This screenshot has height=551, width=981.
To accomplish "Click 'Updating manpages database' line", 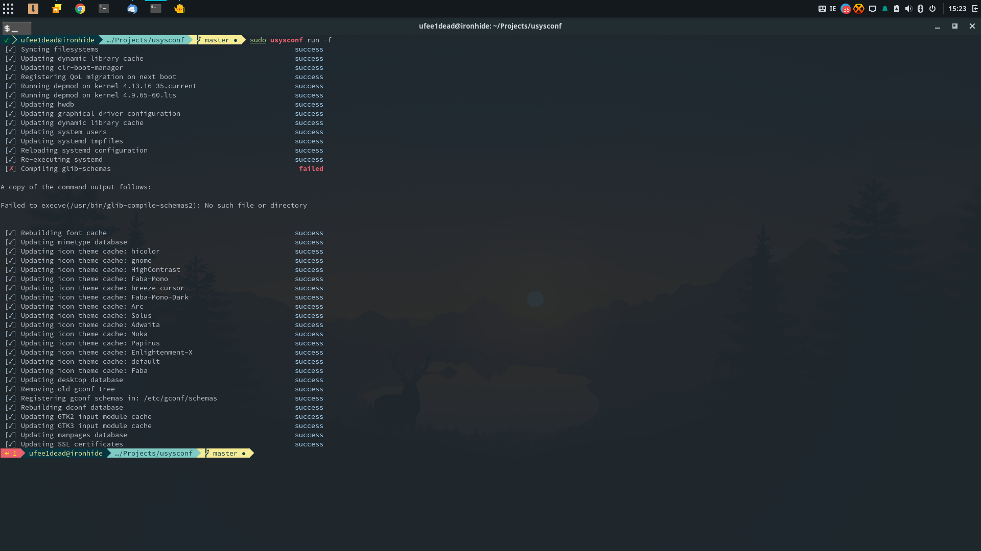I will pyautogui.click(x=74, y=435).
